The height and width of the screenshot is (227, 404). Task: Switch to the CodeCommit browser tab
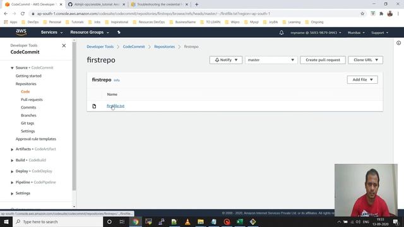coord(33,4)
